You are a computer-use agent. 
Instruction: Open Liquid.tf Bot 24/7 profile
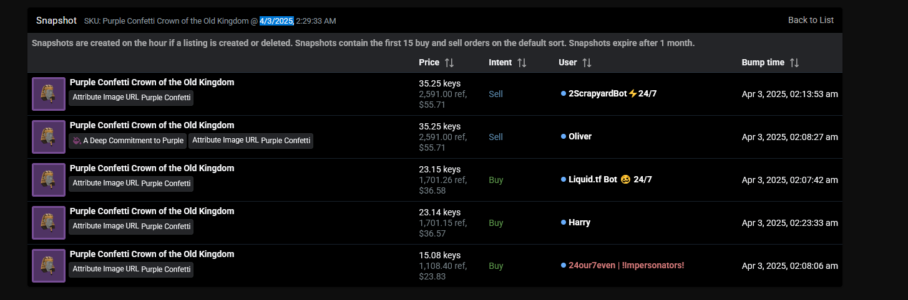(x=610, y=179)
